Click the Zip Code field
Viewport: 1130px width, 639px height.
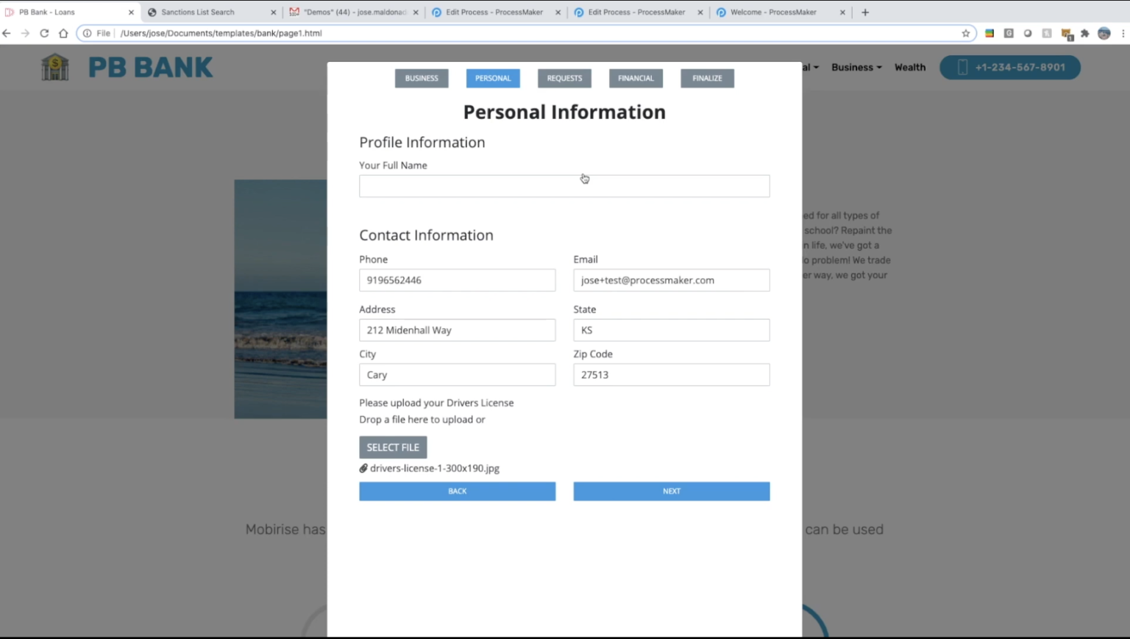(671, 375)
